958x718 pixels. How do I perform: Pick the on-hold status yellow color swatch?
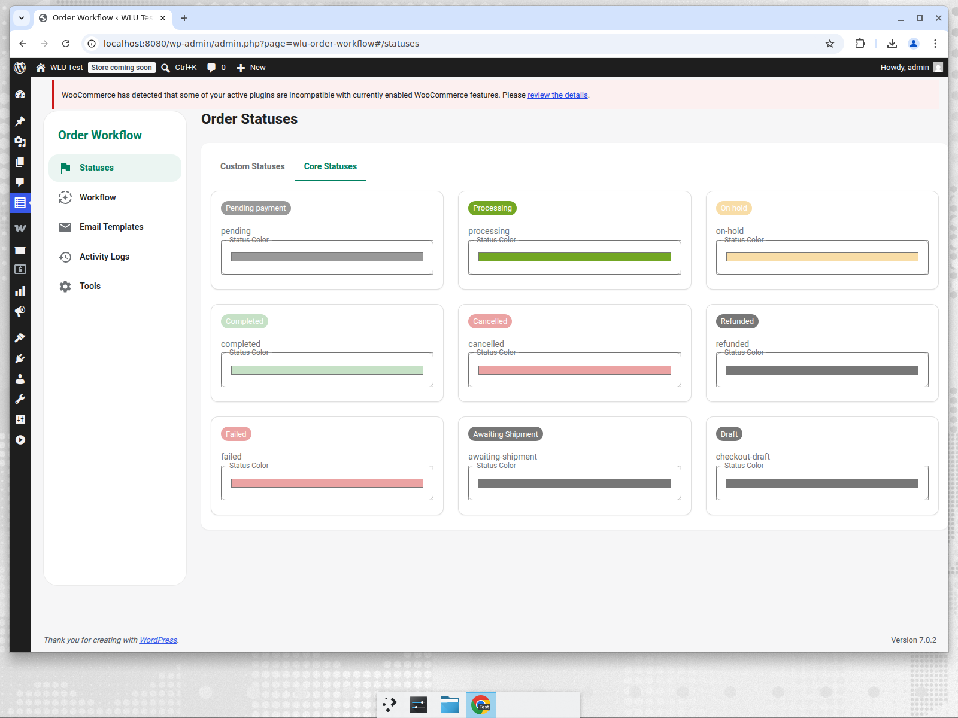822,257
